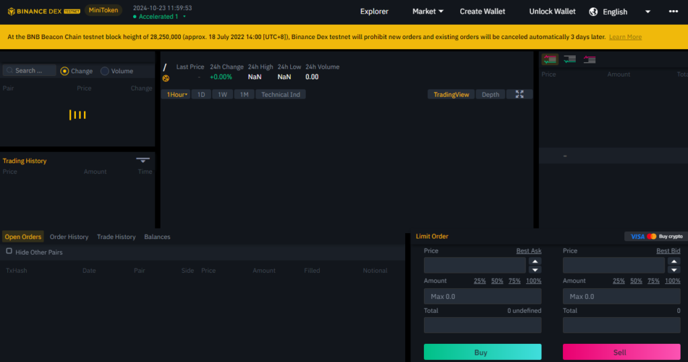The width and height of the screenshot is (688, 362).
Task: Click the Pair column header in Open Orders
Action: click(x=140, y=270)
